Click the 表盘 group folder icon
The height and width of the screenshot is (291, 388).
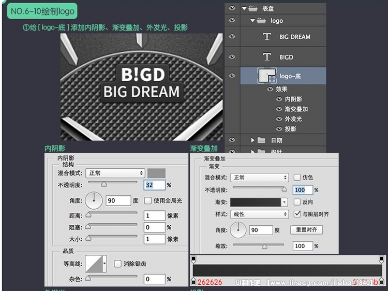point(253,8)
